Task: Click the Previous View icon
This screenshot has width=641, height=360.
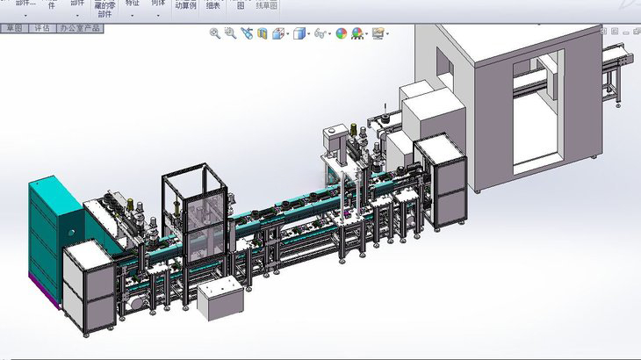Action: point(247,33)
